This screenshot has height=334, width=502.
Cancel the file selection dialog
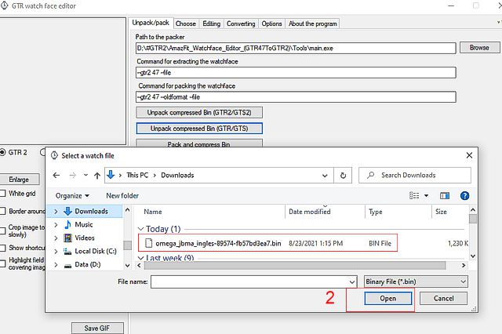(443, 299)
